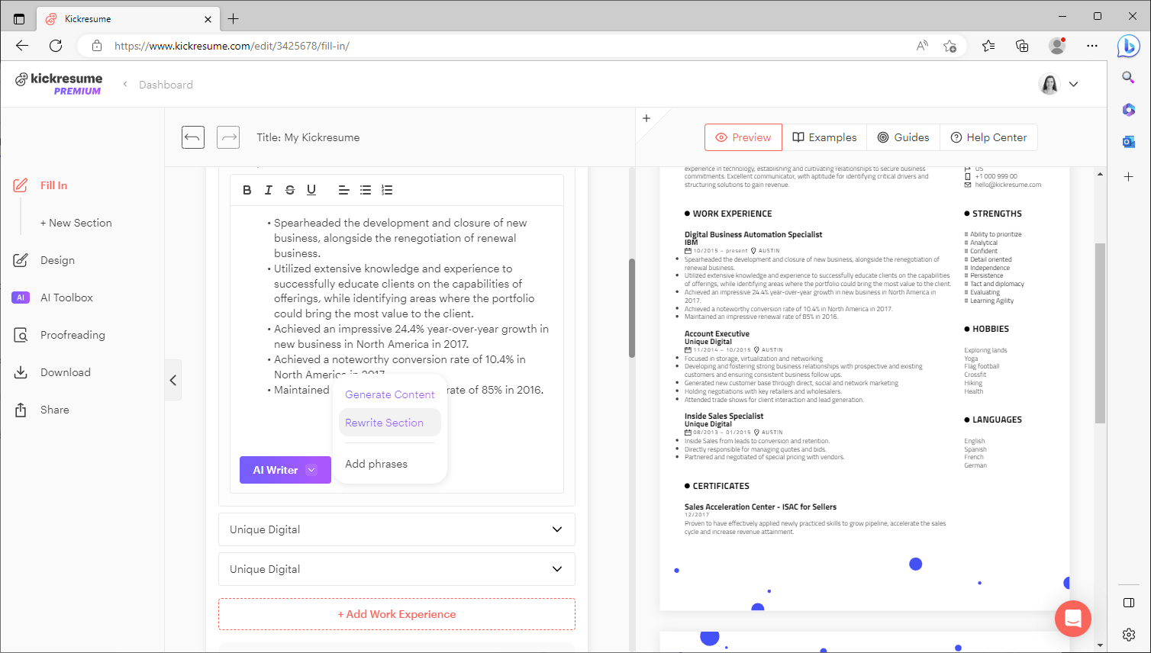Apply strikethrough formatting in editor
Screen dimensions: 1151x653
click(290, 190)
